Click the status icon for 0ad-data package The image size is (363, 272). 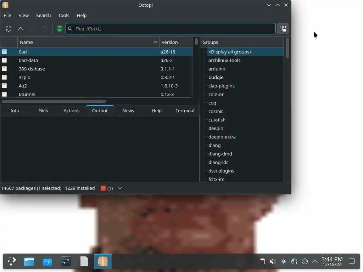[x=4, y=60]
